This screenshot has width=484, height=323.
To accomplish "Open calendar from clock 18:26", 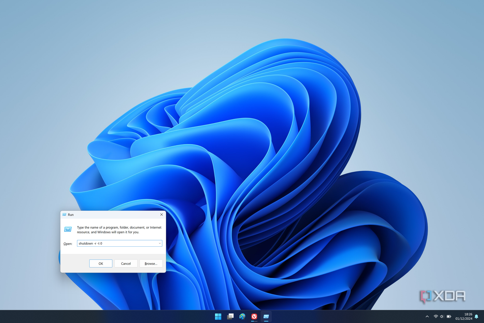I will pos(464,317).
